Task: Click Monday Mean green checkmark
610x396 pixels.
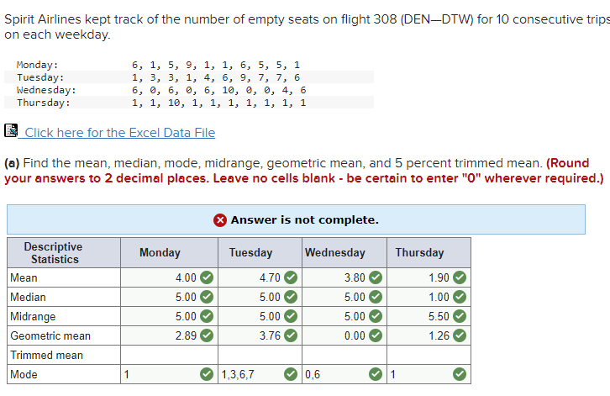Action: pyautogui.click(x=207, y=277)
